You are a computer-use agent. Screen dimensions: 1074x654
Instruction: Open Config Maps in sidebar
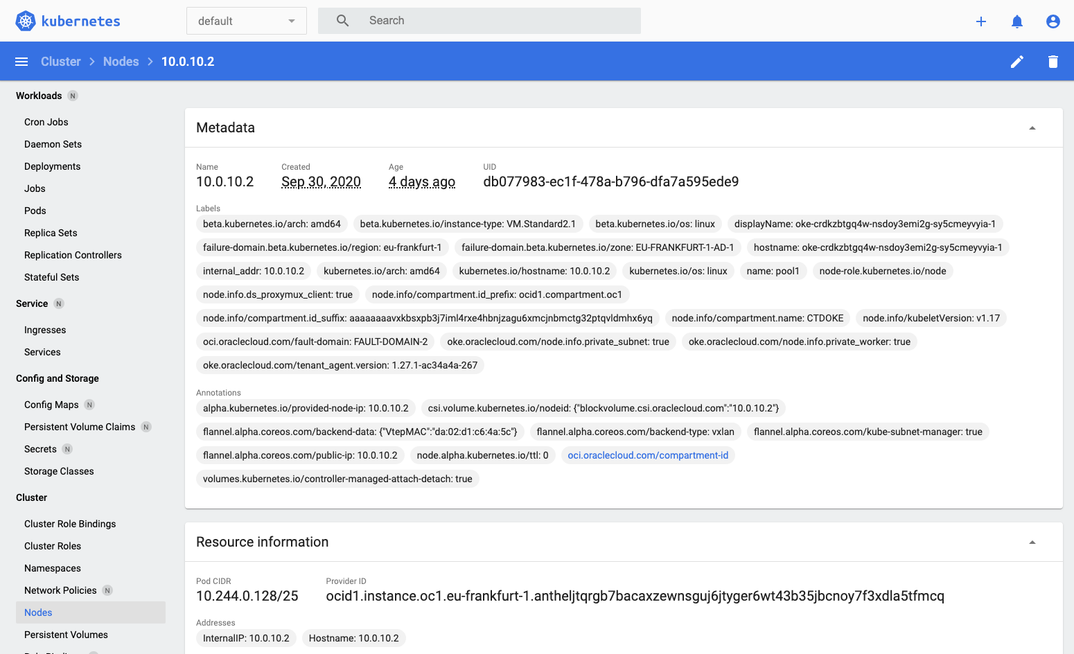[51, 405]
